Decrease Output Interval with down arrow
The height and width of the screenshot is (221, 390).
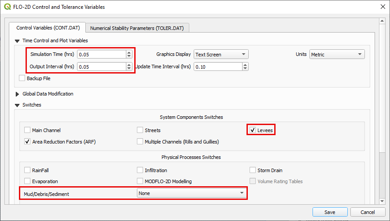(x=129, y=69)
